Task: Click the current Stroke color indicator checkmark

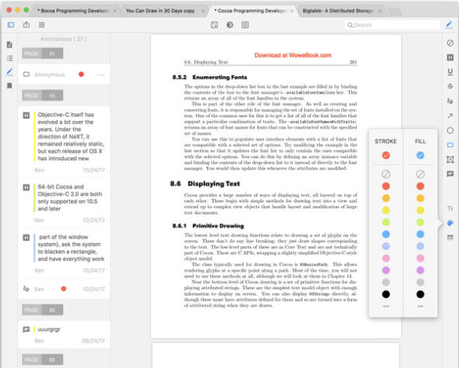Action: point(386,155)
